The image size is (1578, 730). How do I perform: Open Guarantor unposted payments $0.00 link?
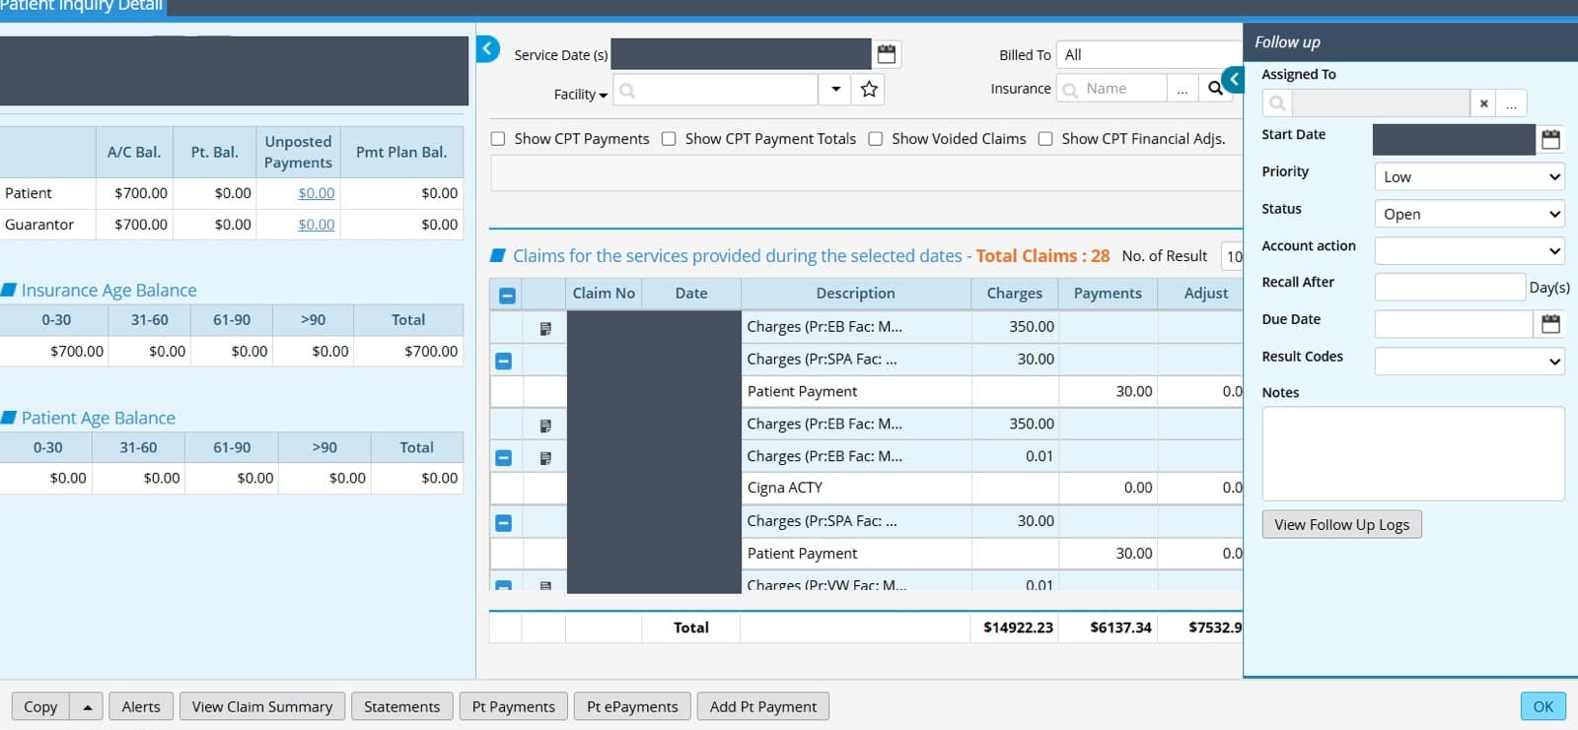coord(317,225)
